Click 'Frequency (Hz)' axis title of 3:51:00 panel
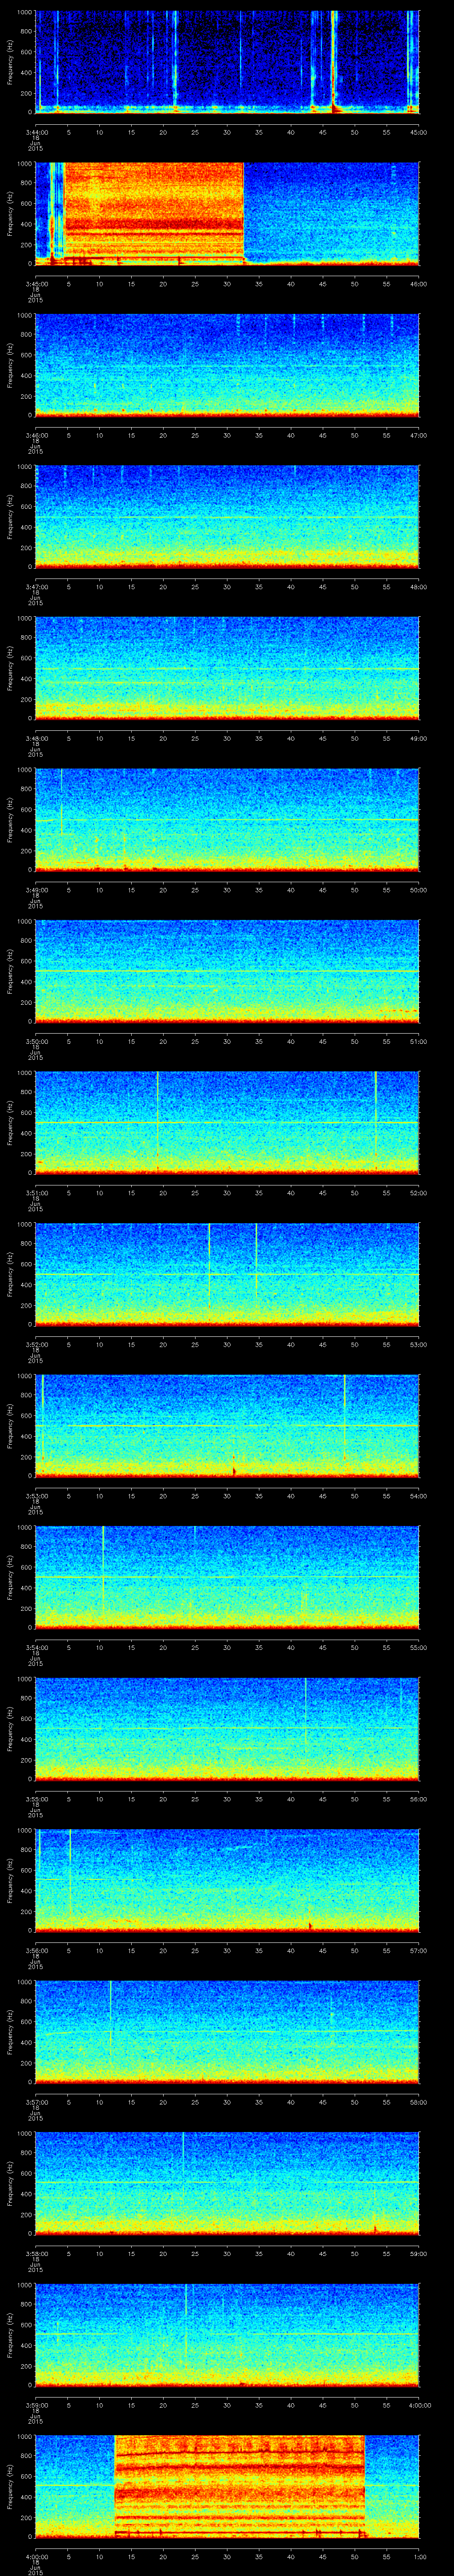This screenshot has width=454, height=2576. [10, 1122]
